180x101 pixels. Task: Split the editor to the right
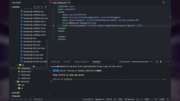click(164, 3)
